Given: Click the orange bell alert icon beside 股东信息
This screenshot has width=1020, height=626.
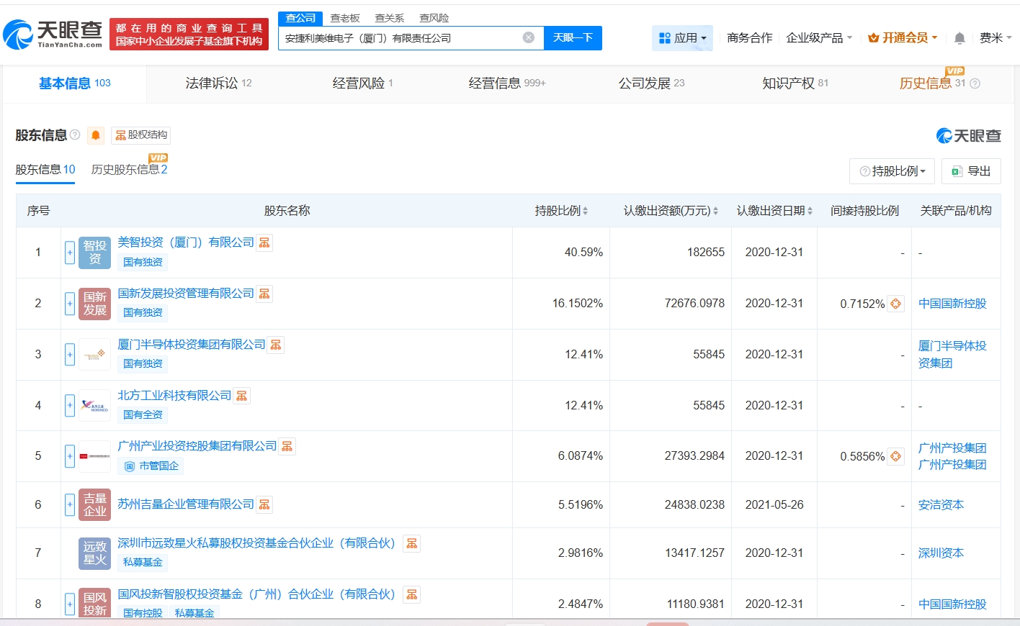Looking at the screenshot, I should tap(96, 135).
